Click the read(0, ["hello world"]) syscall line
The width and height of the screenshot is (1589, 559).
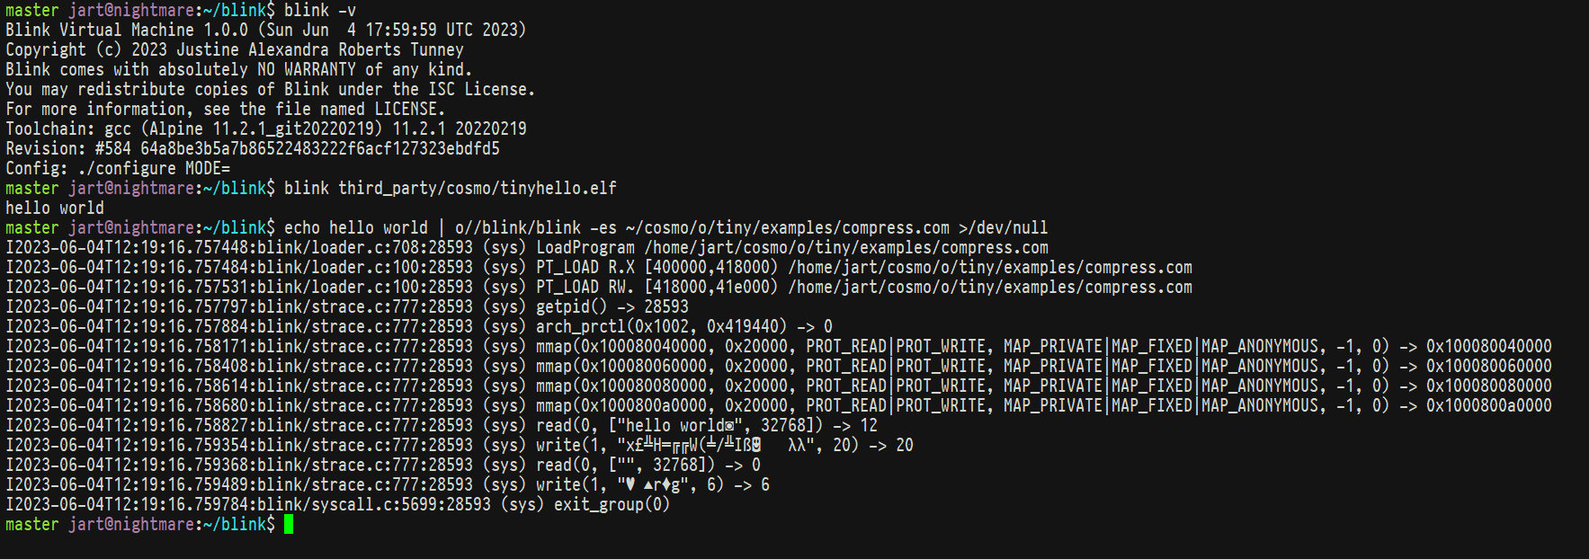(442, 425)
